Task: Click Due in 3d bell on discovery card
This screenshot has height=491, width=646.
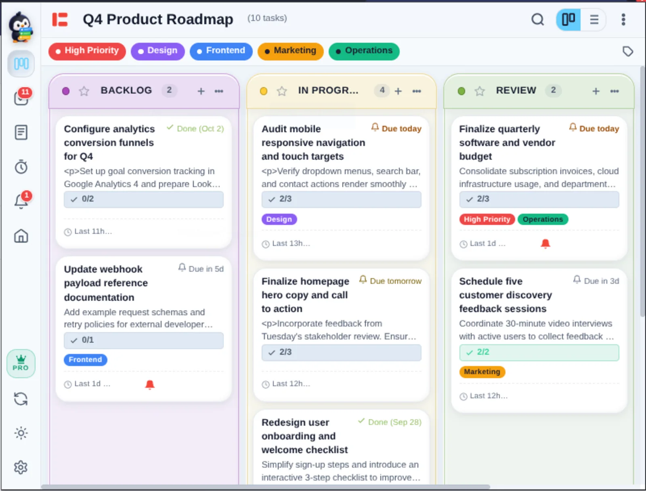Action: [x=577, y=280]
